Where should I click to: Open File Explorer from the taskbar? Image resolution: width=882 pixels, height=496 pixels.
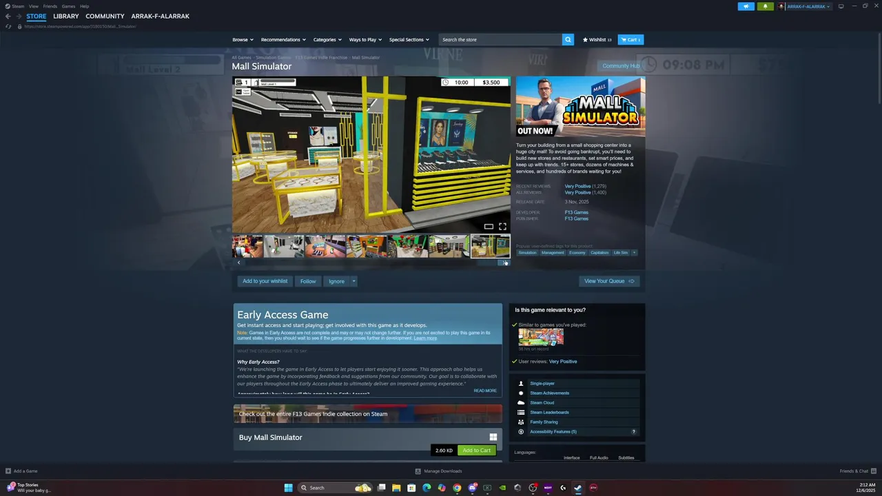(396, 488)
